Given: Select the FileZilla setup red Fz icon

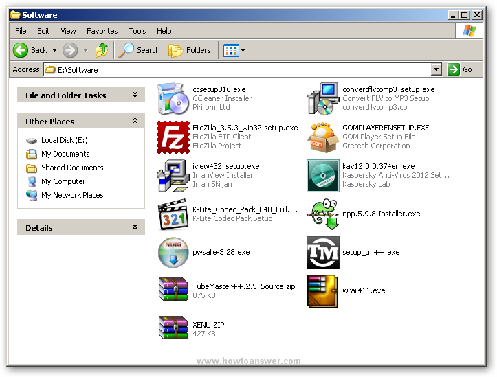Looking at the screenshot, I should (173, 137).
